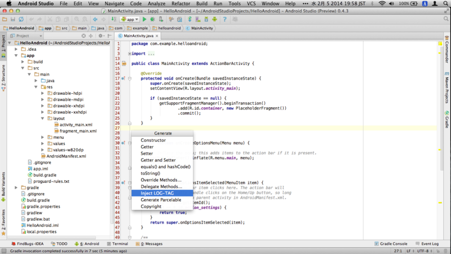Hide the Project panel with hide icon

tap(109, 36)
